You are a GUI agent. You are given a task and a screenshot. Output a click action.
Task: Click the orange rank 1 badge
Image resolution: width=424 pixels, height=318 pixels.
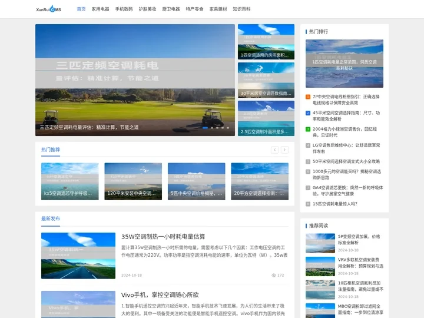(308, 97)
